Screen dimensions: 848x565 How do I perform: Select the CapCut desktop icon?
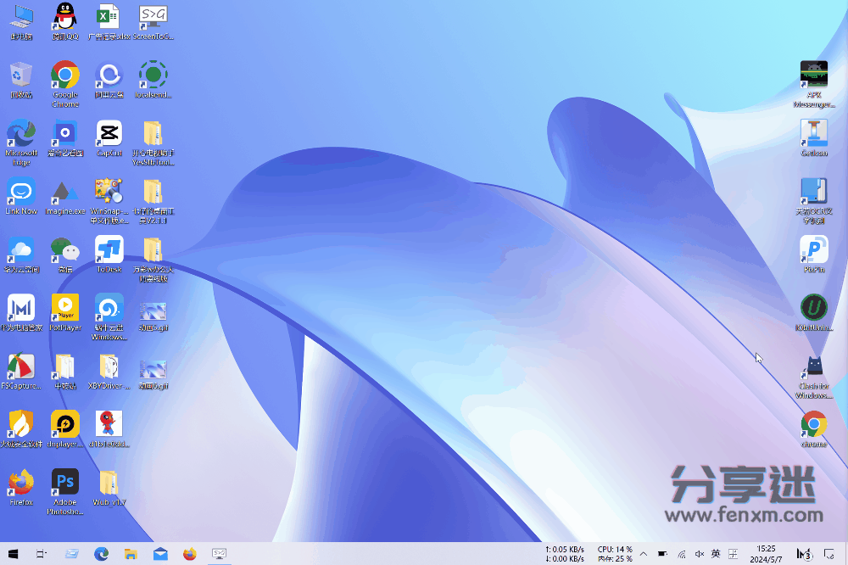(x=109, y=133)
